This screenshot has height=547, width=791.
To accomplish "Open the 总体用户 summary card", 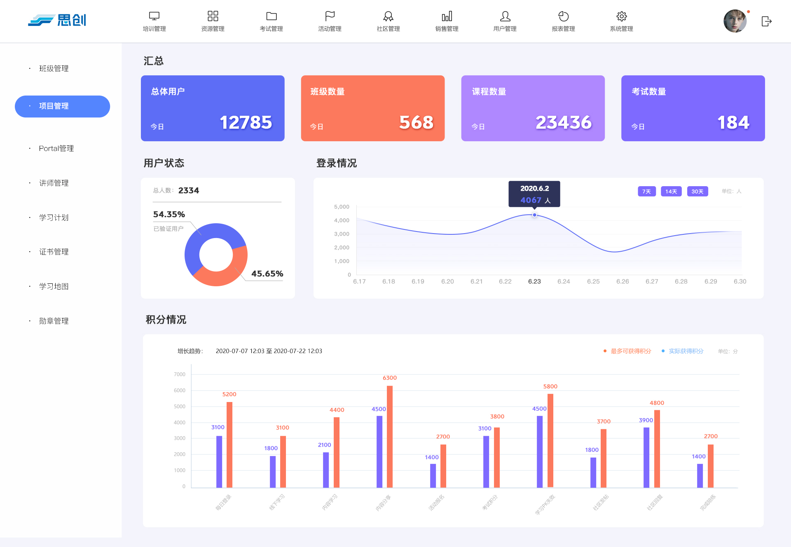I will coord(213,108).
